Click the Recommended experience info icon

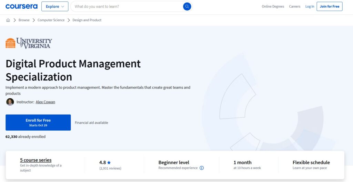(202, 168)
